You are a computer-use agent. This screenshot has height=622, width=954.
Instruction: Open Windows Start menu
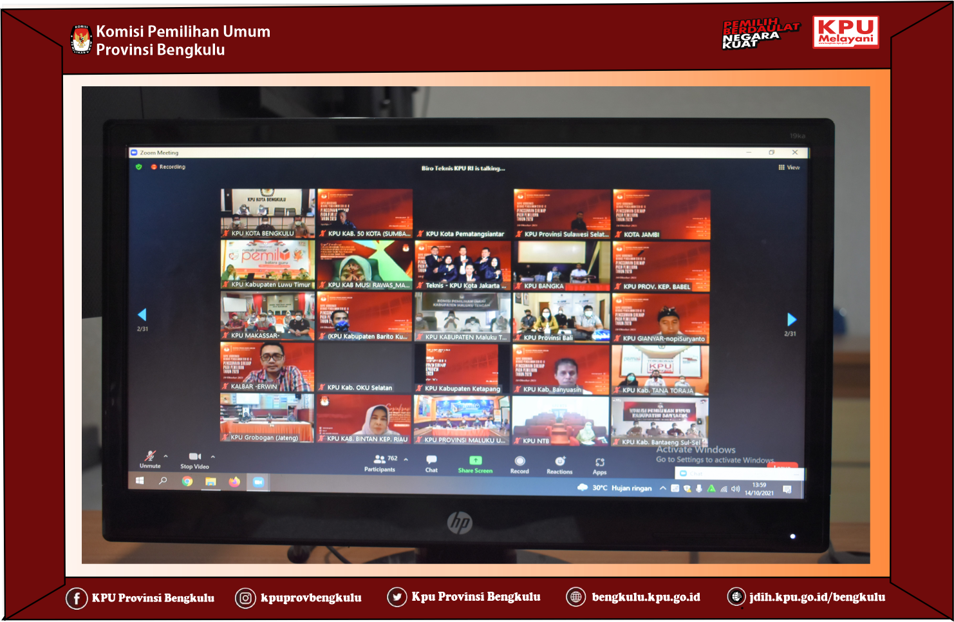coord(140,480)
